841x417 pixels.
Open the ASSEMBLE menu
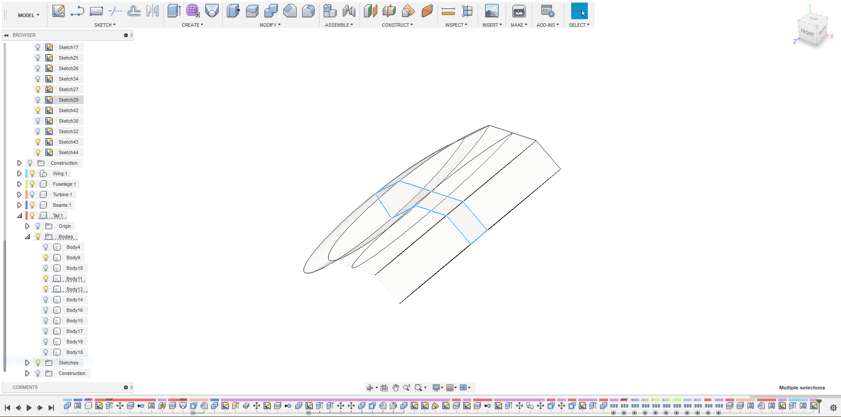[x=339, y=25]
